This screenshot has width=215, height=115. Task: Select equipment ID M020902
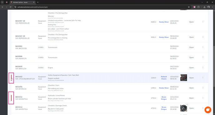[19, 46]
